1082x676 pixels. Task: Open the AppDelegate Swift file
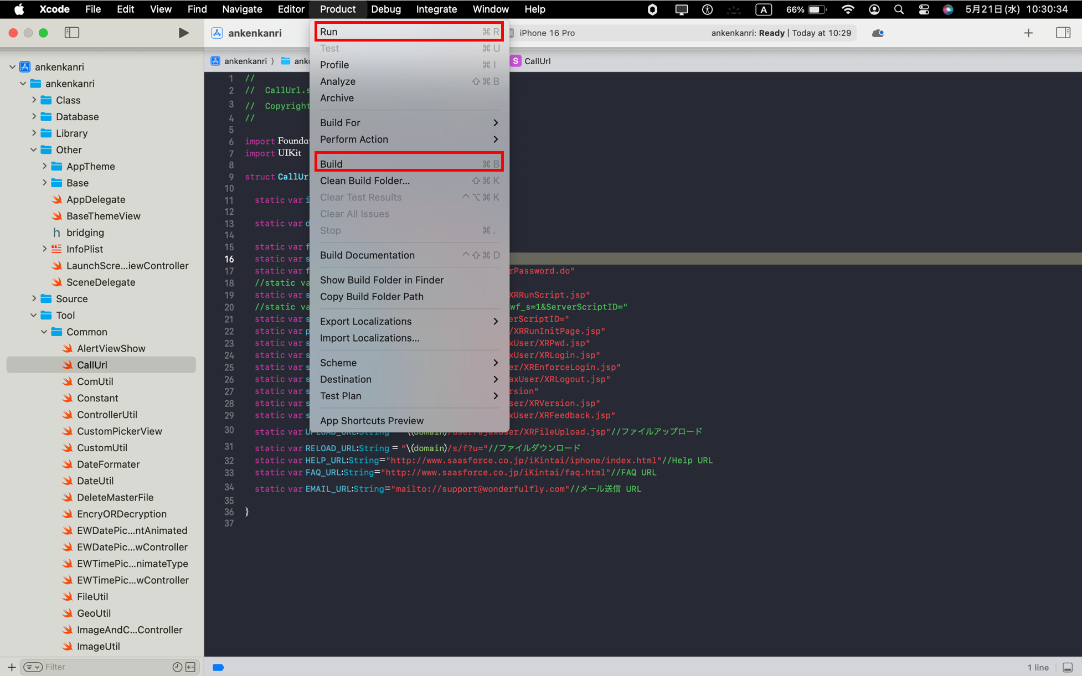tap(96, 199)
